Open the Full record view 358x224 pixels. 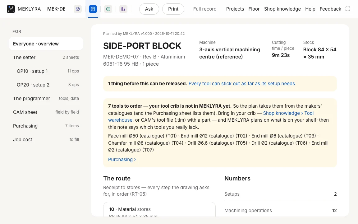click(205, 9)
